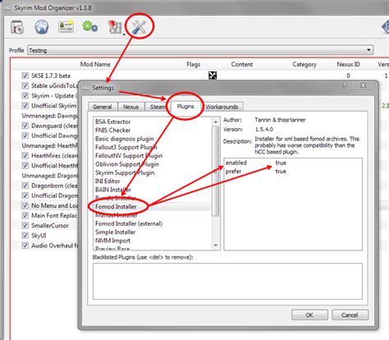
Task: Click the Content column header
Action: [242, 64]
